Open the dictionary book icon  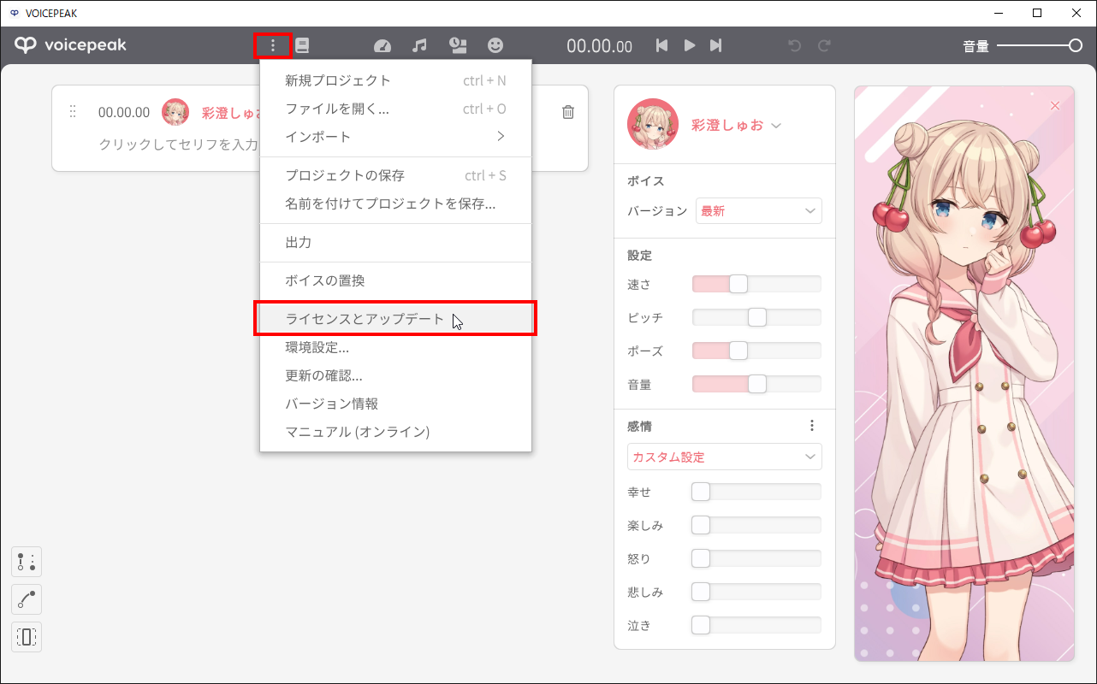(x=302, y=45)
